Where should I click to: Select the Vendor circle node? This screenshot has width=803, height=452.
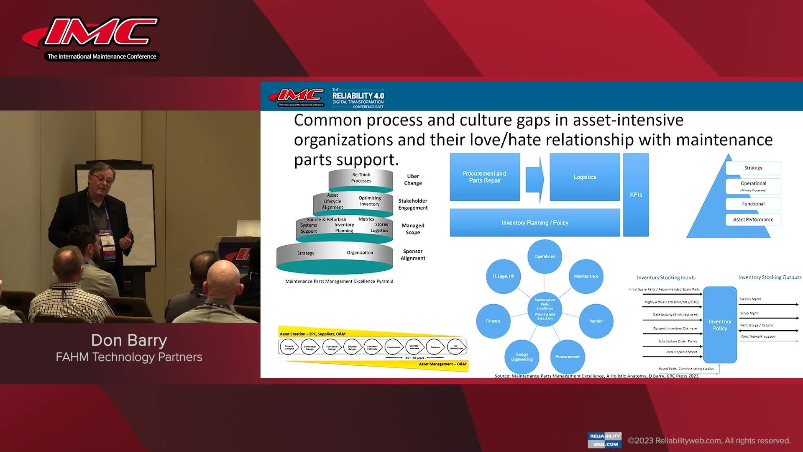pos(596,321)
